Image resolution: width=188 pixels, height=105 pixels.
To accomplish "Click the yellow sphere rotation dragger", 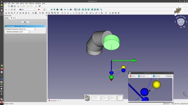I will (x=123, y=67).
